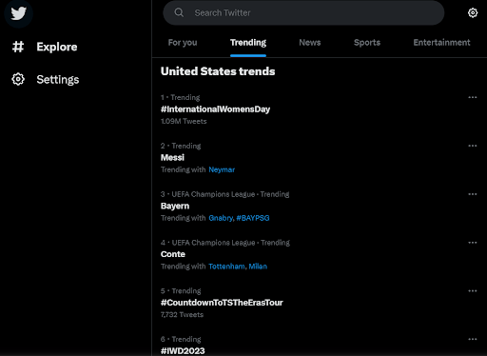Focus the Search Twitter field

(303, 12)
